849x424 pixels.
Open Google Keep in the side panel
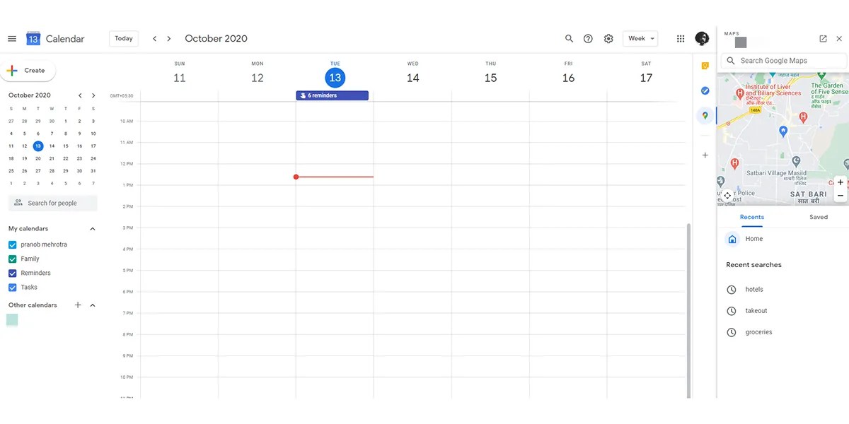click(705, 64)
